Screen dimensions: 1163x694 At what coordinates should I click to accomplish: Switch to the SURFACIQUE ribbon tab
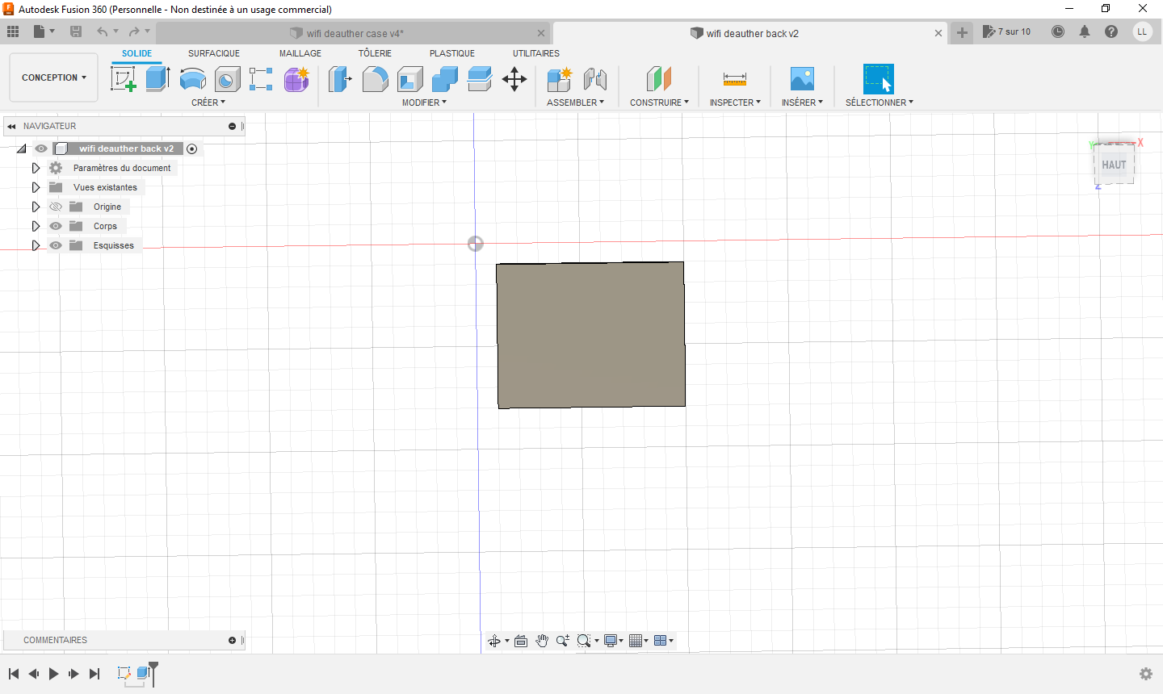[x=213, y=53]
